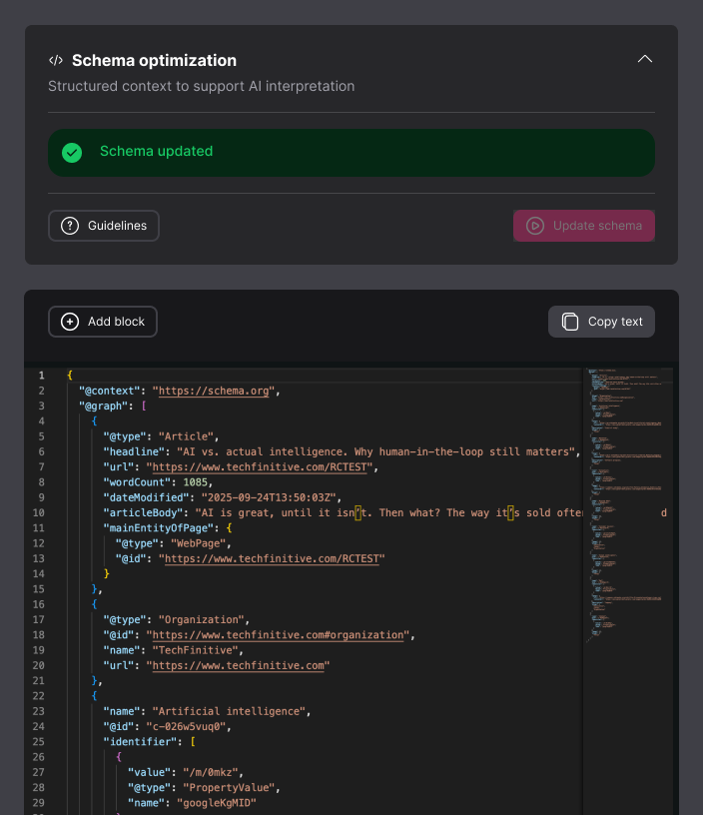This screenshot has height=815, width=703.
Task: Open the techfinitive.com#organization link
Action: (x=278, y=635)
